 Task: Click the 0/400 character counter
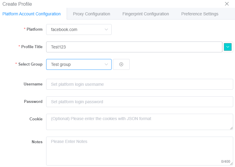(x=225, y=162)
